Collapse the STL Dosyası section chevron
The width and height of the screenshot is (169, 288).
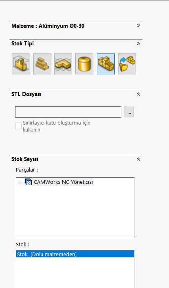coord(138,94)
